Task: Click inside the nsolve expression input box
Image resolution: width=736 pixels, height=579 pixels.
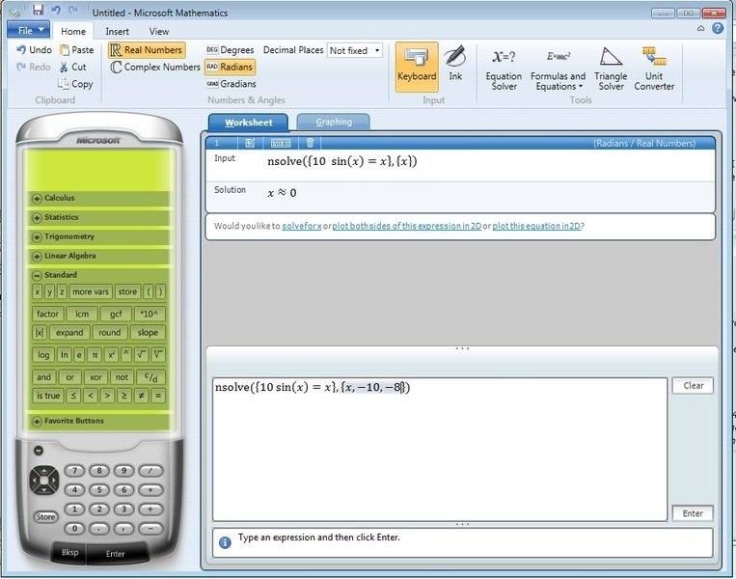Action: 440,450
